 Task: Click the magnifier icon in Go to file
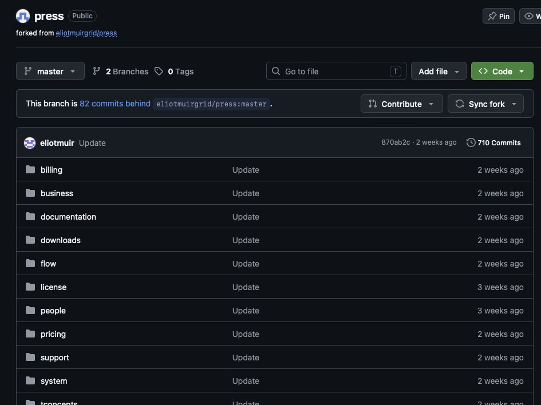click(x=276, y=71)
